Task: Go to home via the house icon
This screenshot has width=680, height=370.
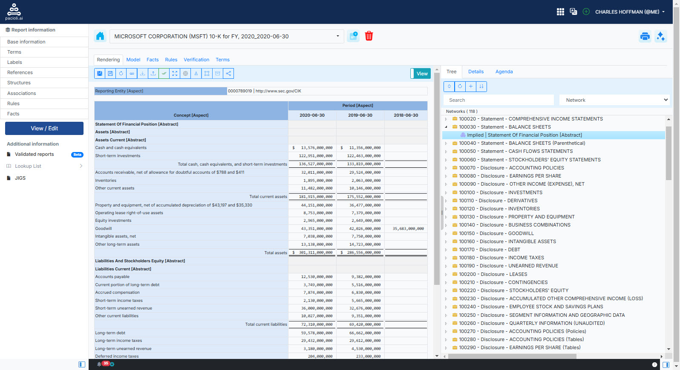Action: (100, 36)
